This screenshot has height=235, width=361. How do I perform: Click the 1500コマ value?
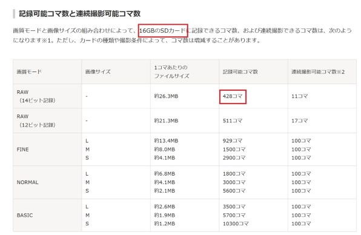[x=234, y=150]
